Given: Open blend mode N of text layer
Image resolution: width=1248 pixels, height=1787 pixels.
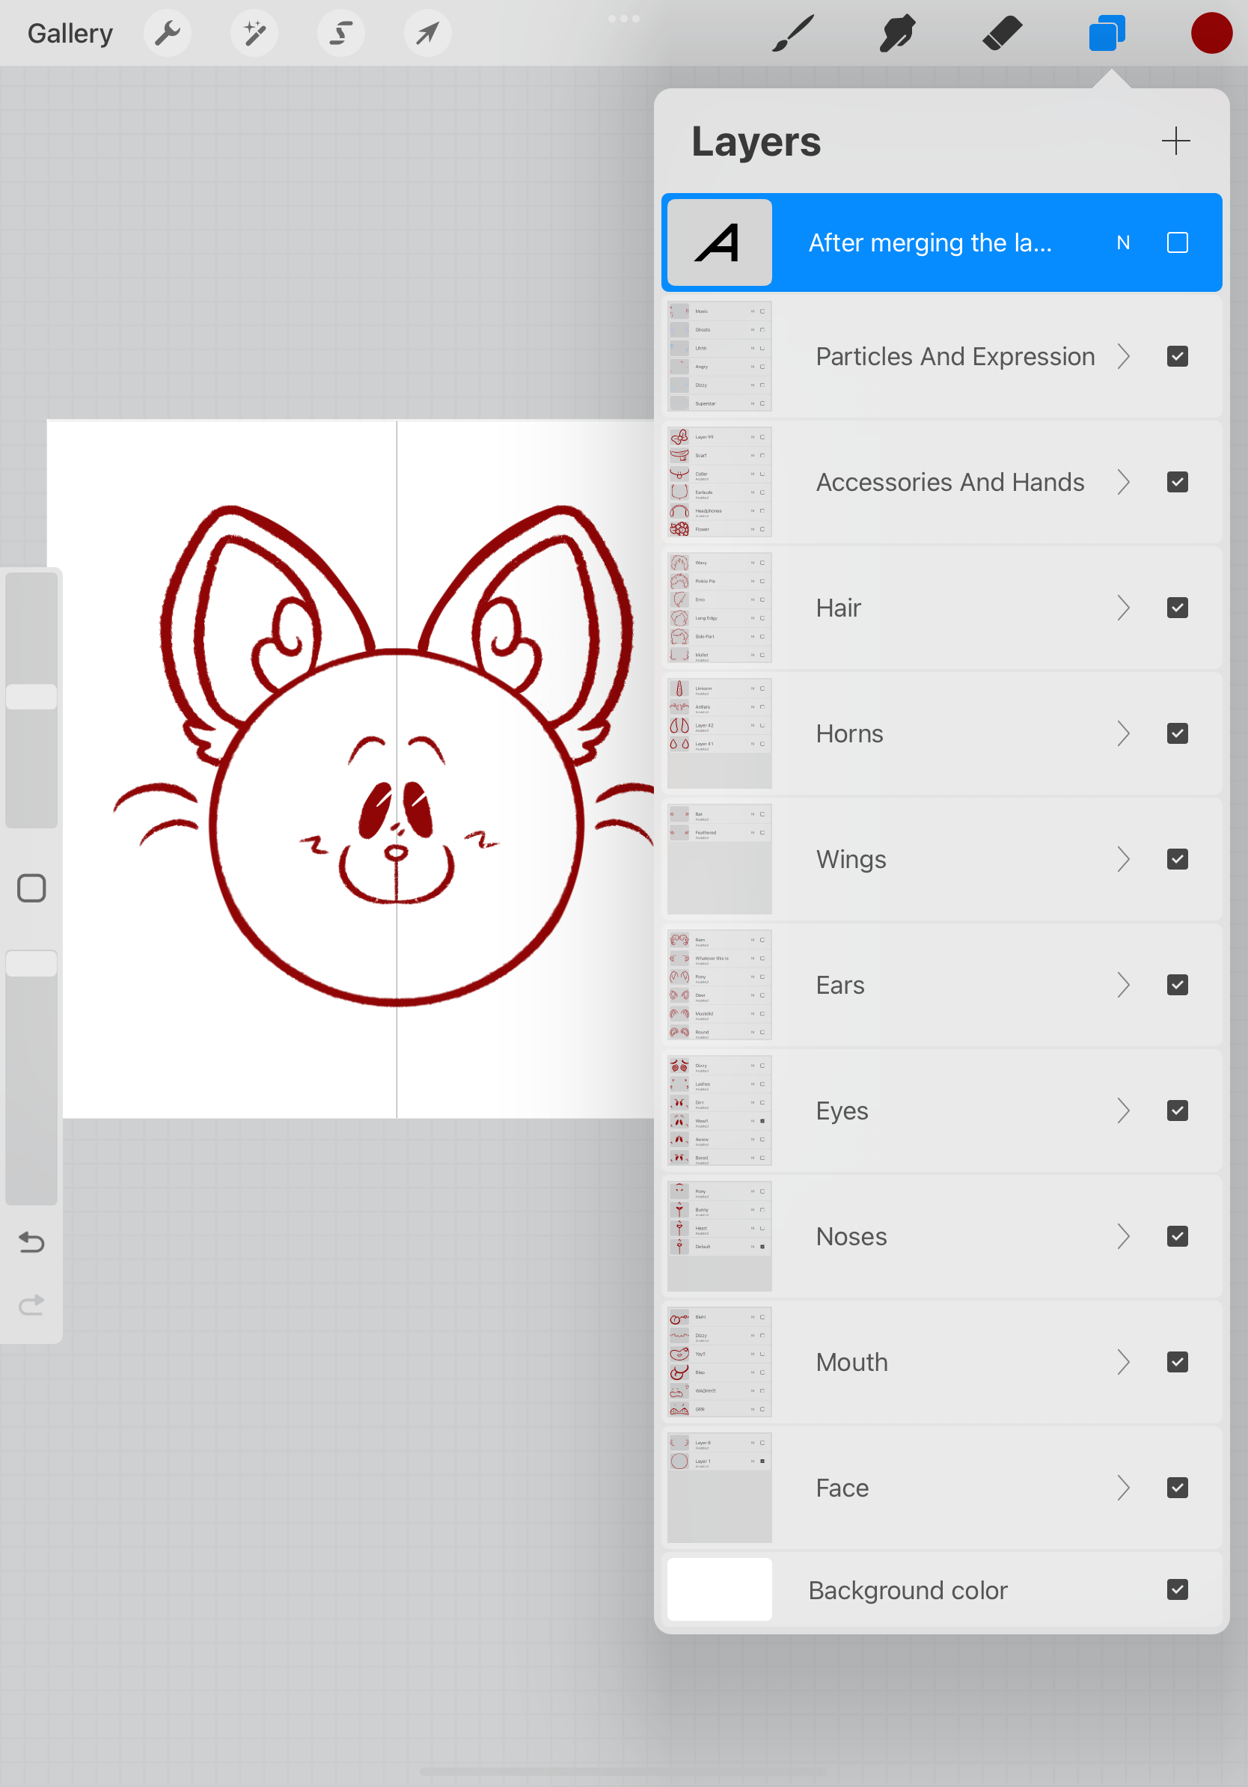Looking at the screenshot, I should coord(1123,243).
